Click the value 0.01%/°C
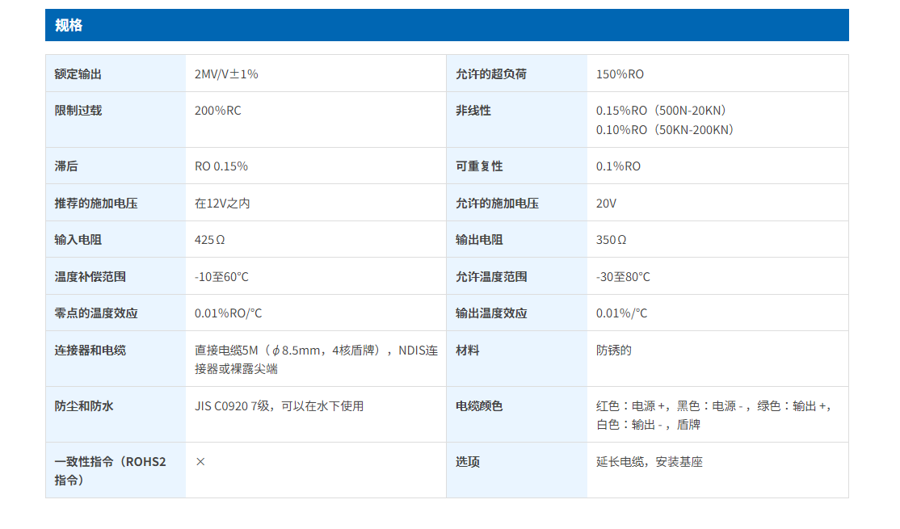The height and width of the screenshot is (529, 900). 621,313
